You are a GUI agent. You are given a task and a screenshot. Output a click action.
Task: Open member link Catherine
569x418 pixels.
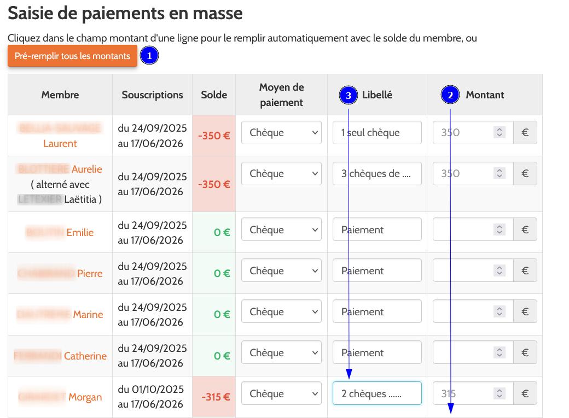coord(85,356)
